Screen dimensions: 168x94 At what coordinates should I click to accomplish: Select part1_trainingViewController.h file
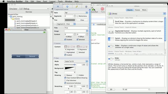[x=27, y=26]
